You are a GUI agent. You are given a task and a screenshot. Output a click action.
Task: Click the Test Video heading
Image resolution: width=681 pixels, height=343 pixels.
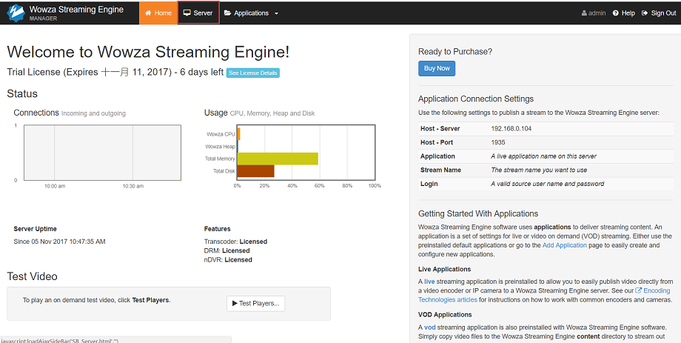32,276
